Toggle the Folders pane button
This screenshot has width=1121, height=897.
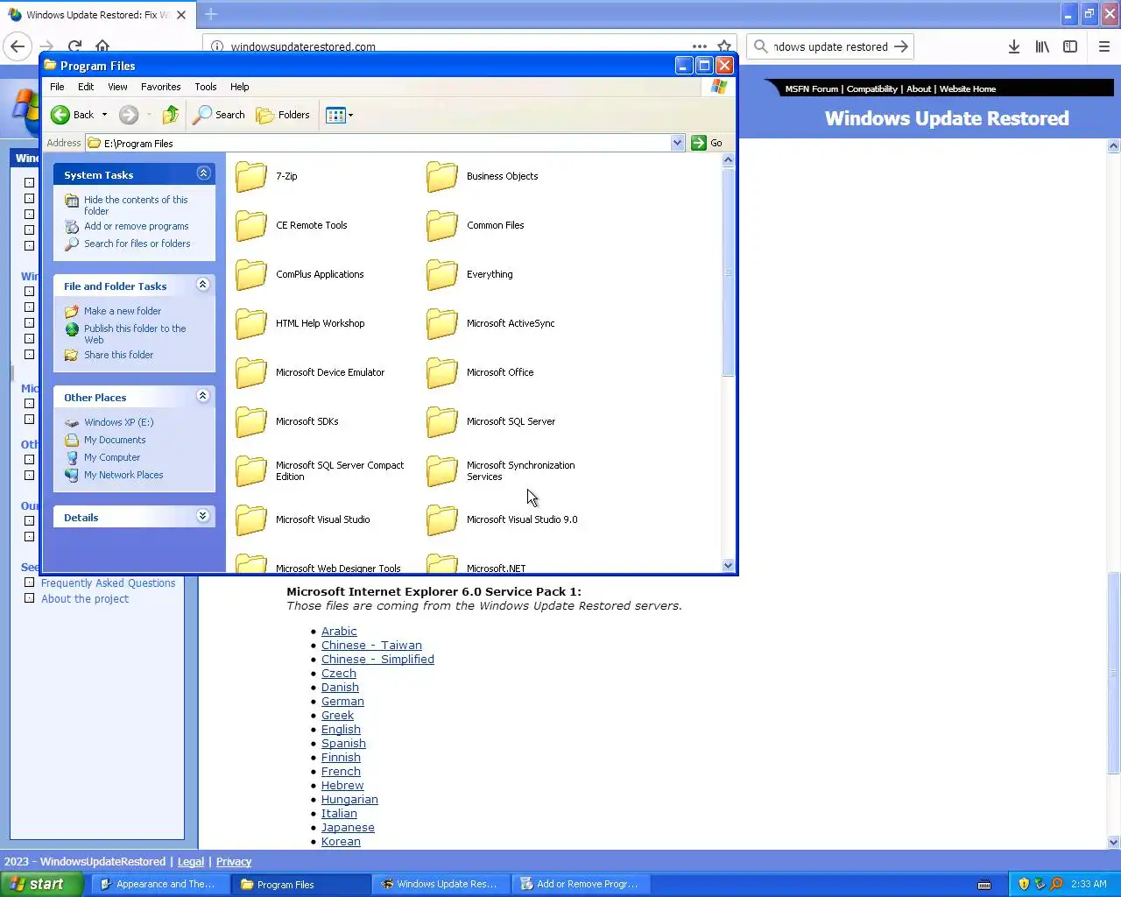tap(283, 115)
